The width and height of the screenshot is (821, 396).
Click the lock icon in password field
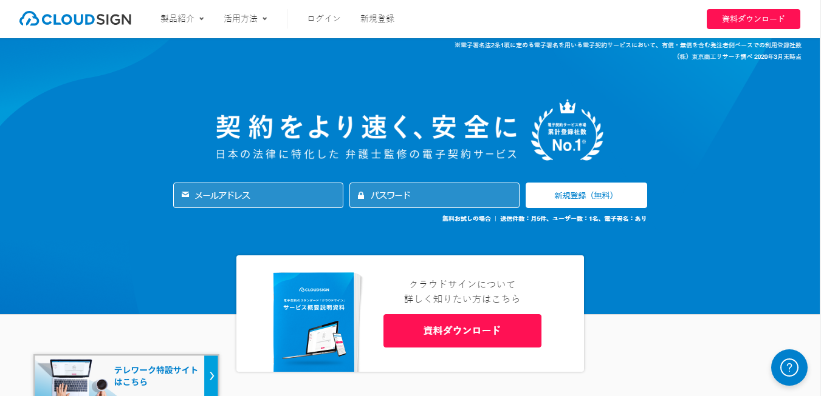361,195
